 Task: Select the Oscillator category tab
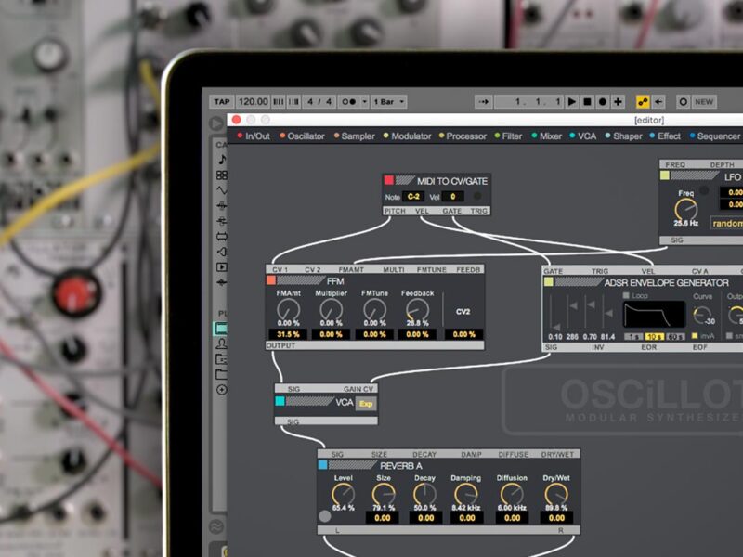pyautogui.click(x=306, y=136)
